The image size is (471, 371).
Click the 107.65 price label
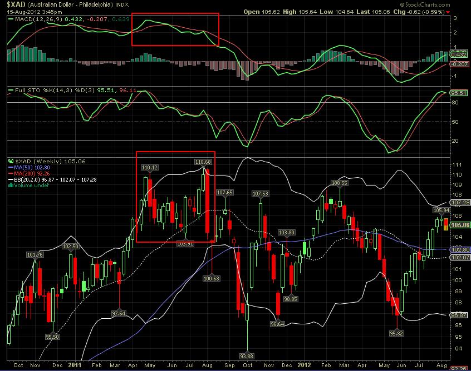[x=225, y=192]
